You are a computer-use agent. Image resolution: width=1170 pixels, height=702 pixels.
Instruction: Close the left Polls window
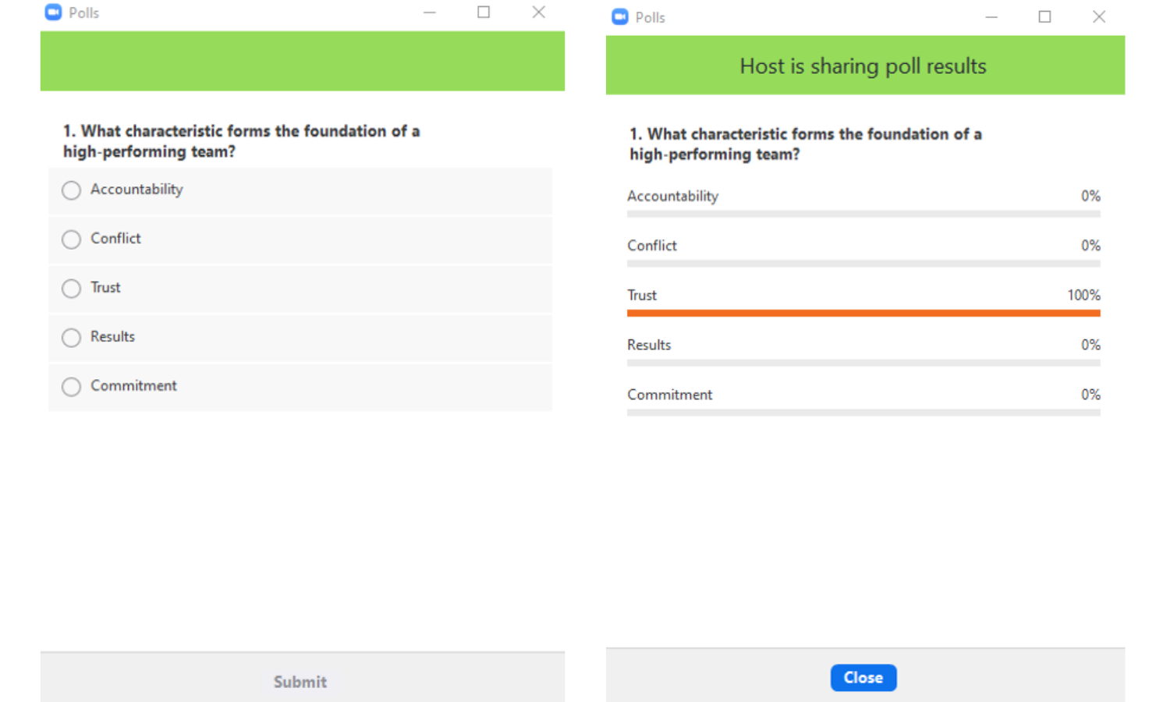coord(538,12)
